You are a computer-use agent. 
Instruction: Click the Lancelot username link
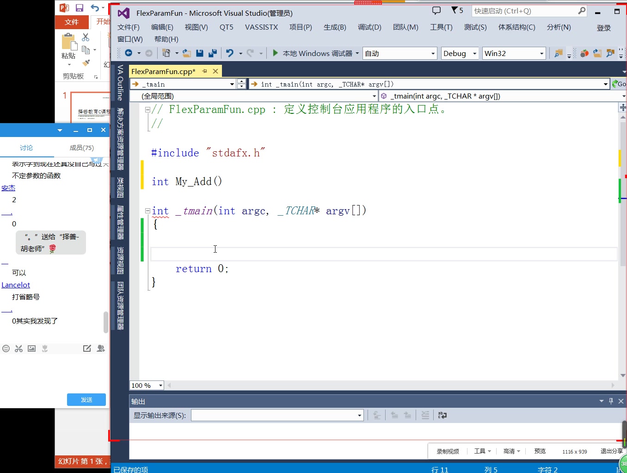pyautogui.click(x=15, y=285)
